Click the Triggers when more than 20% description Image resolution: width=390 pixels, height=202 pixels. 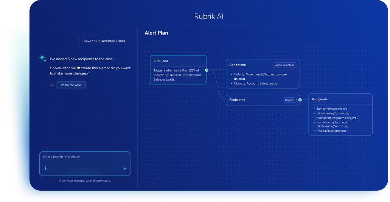pos(177,75)
